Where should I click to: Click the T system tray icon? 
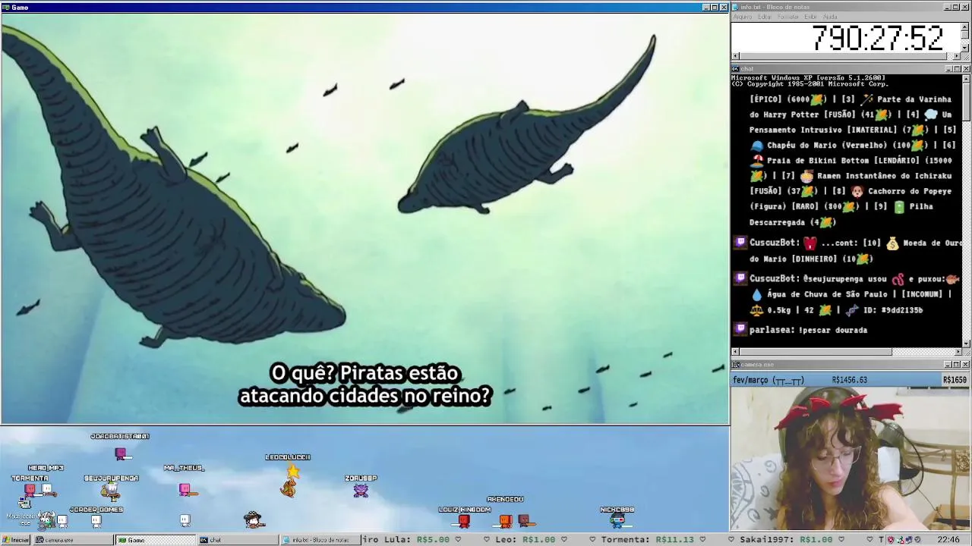click(x=882, y=540)
